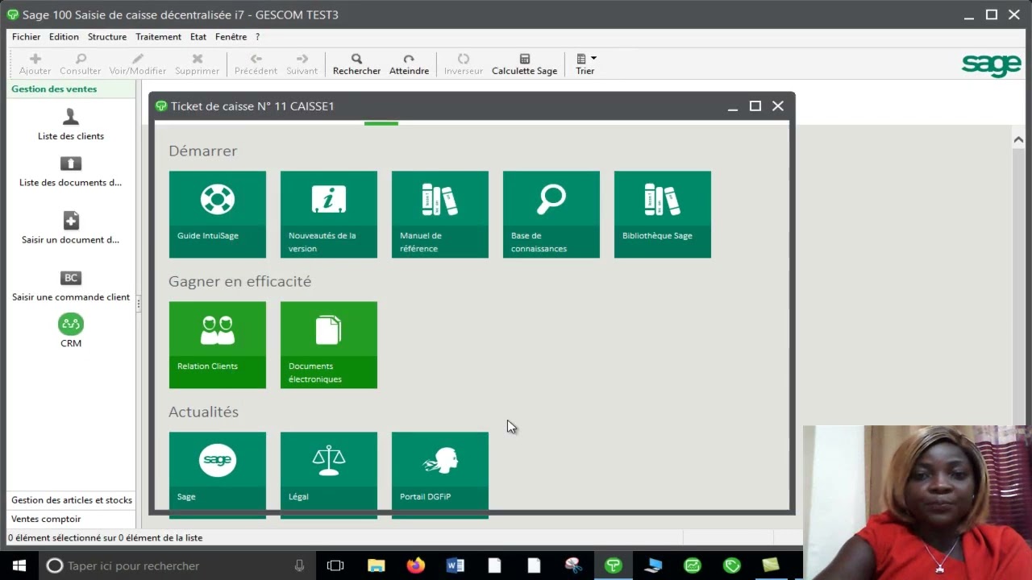Select the active Sage 100 taskbar icon

pos(613,565)
